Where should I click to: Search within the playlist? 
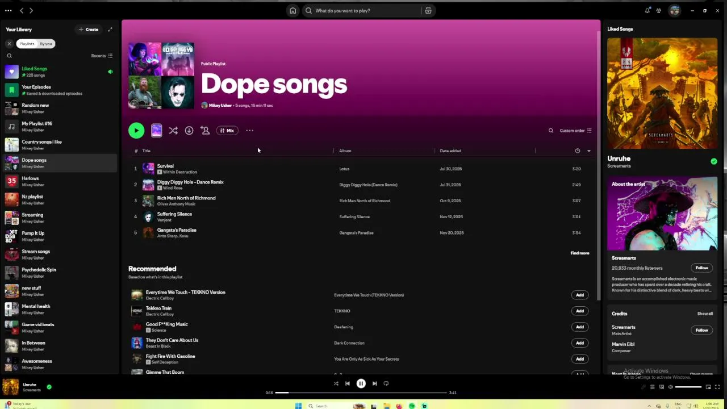550,131
